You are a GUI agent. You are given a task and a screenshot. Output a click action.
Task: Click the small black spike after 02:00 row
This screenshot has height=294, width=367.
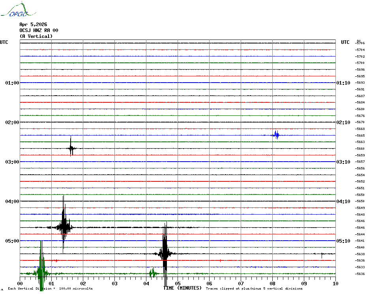tap(71, 149)
